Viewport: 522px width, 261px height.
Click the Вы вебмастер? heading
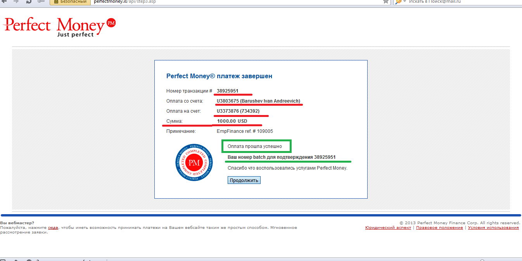(x=17, y=223)
